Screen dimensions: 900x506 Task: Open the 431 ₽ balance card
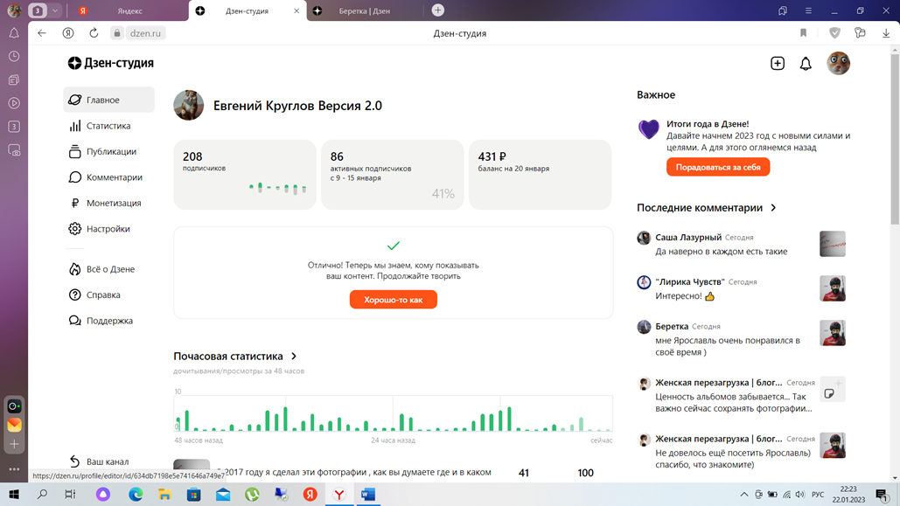click(541, 175)
